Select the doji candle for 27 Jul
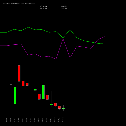Screen dimensions: 126x126 pyautogui.click(x=31, y=90)
